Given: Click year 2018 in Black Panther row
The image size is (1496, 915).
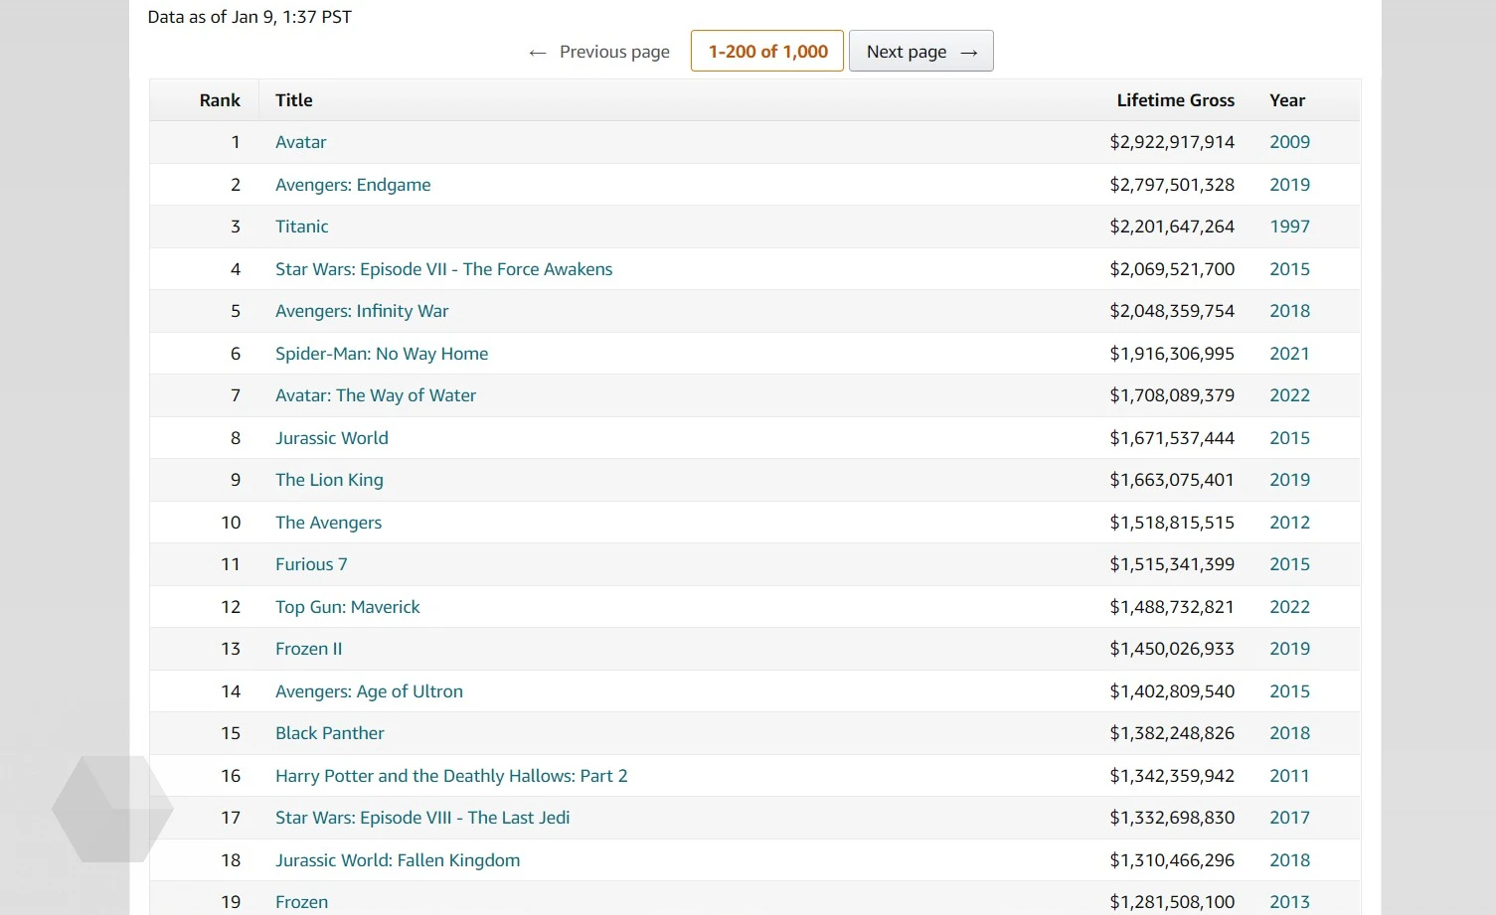Looking at the screenshot, I should (x=1289, y=733).
